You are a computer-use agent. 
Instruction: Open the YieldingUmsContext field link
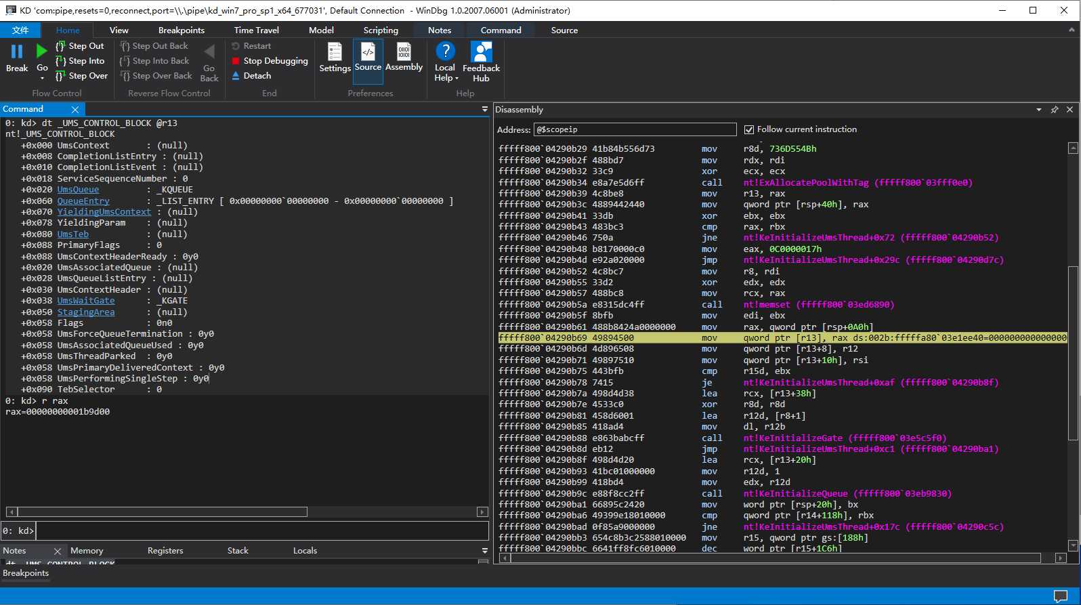(104, 212)
